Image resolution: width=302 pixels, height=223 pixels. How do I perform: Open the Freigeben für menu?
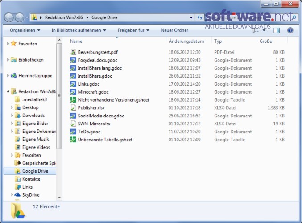133,30
